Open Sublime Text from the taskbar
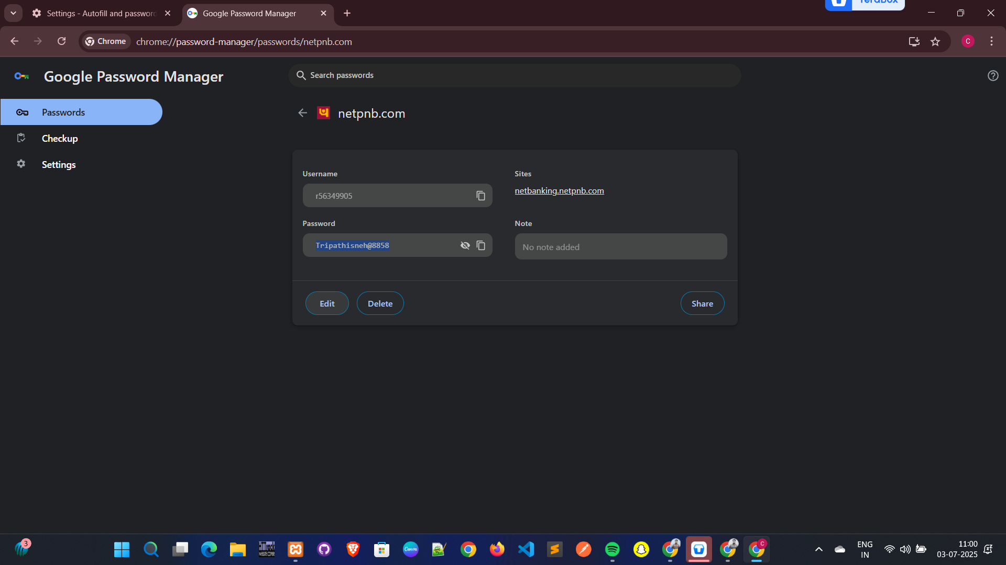The image size is (1006, 565). coord(554,549)
